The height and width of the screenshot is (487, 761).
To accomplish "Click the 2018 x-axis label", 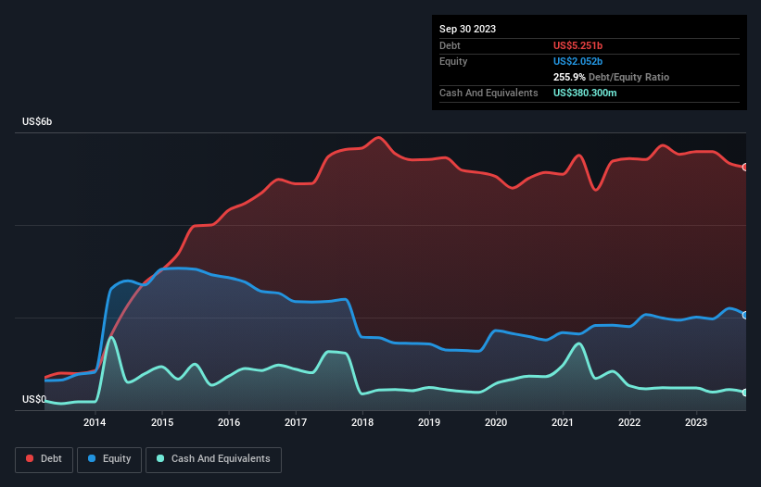I will click(362, 422).
